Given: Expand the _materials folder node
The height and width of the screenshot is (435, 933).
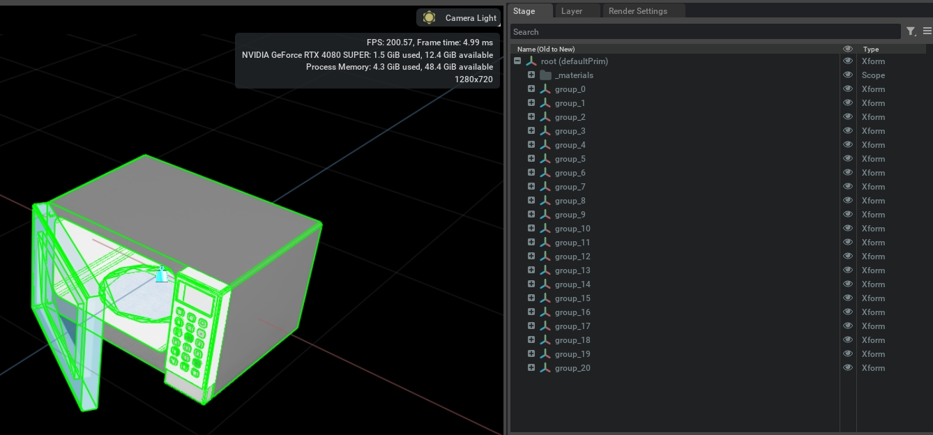Looking at the screenshot, I should (531, 75).
